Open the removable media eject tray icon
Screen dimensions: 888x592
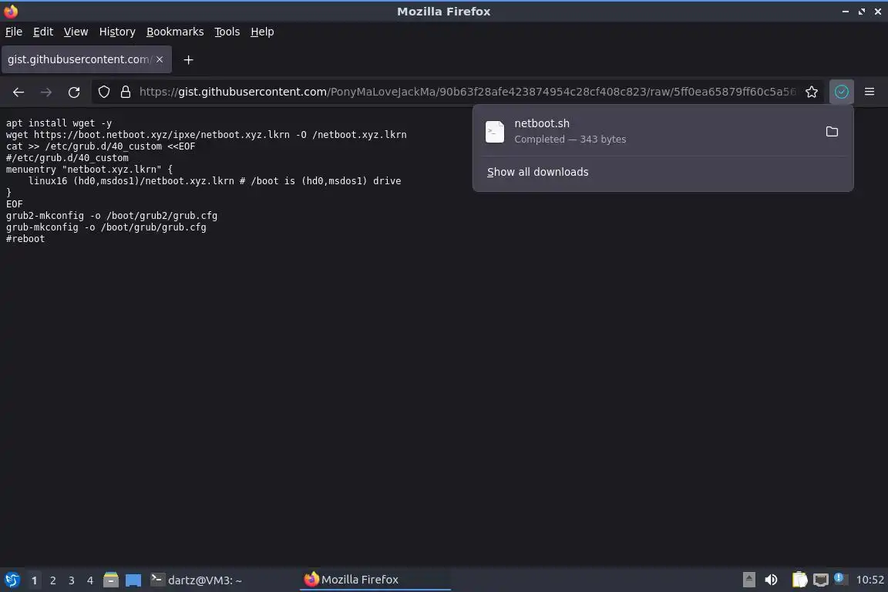(748, 580)
